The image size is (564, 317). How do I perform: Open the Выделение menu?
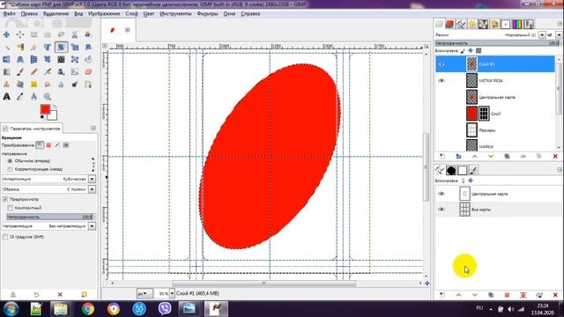click(56, 14)
